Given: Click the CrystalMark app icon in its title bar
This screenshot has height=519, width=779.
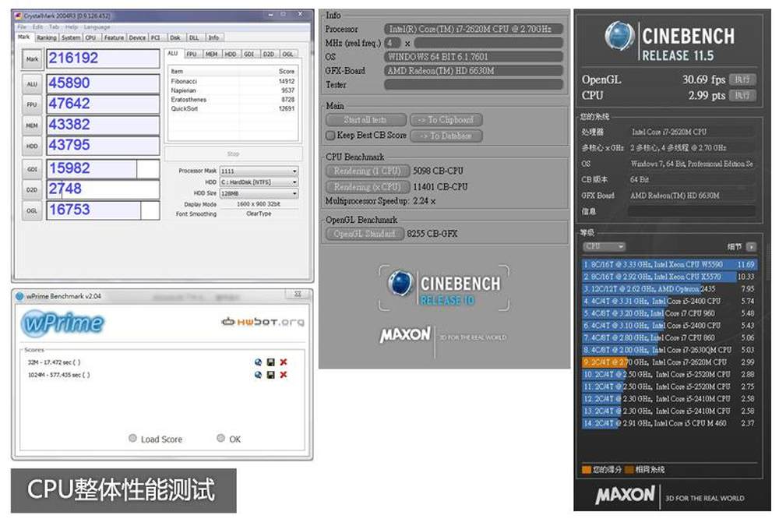Looking at the screenshot, I should coord(19,16).
